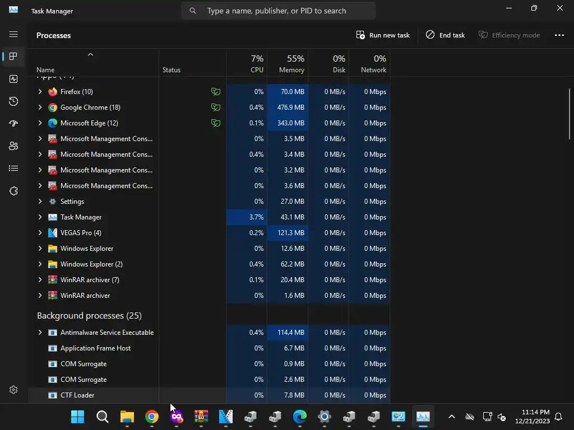Sort processes by Status column
The height and width of the screenshot is (430, 574).
click(x=193, y=63)
